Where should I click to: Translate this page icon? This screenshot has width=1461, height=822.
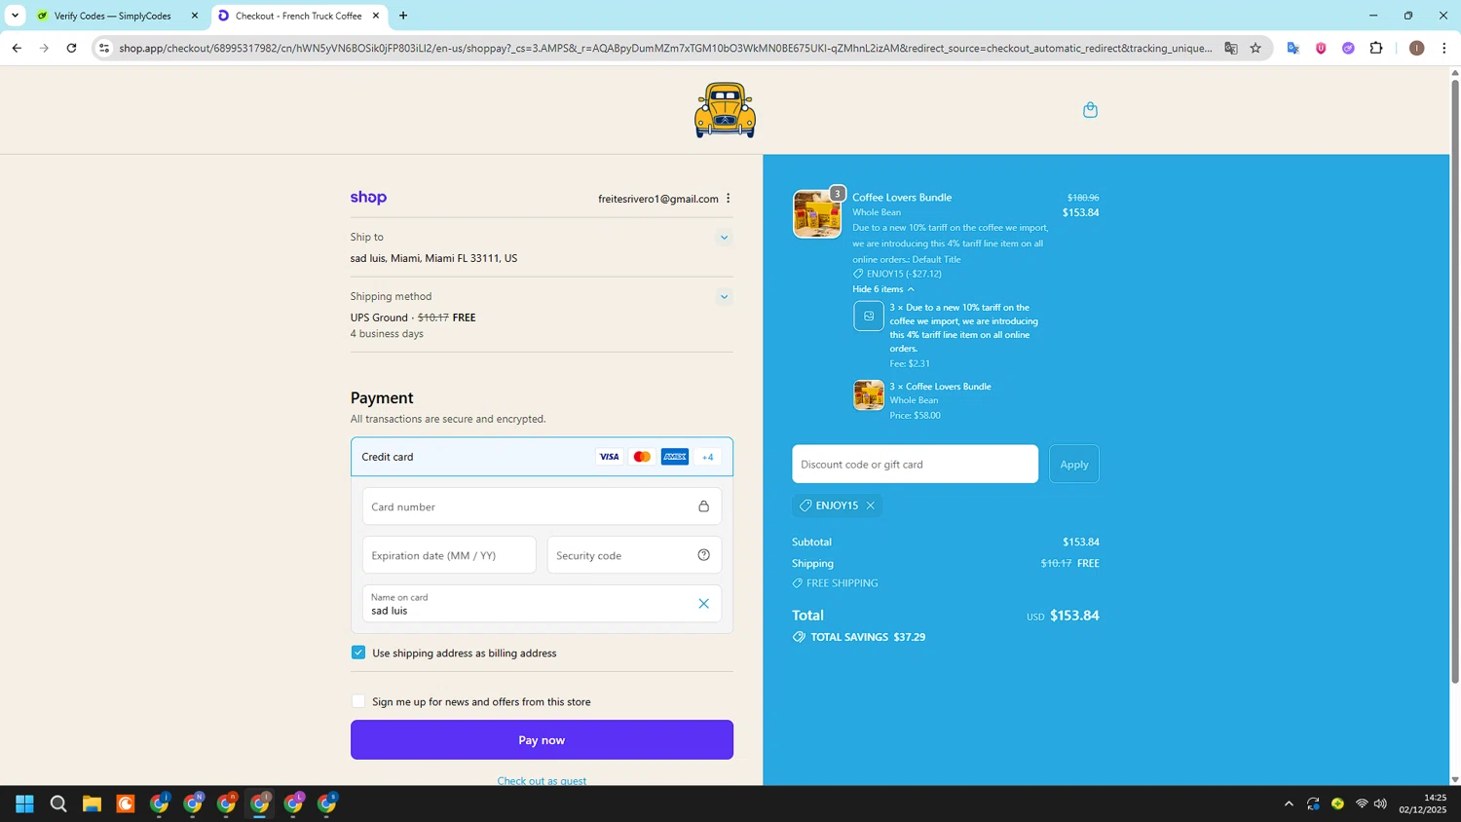(x=1231, y=48)
